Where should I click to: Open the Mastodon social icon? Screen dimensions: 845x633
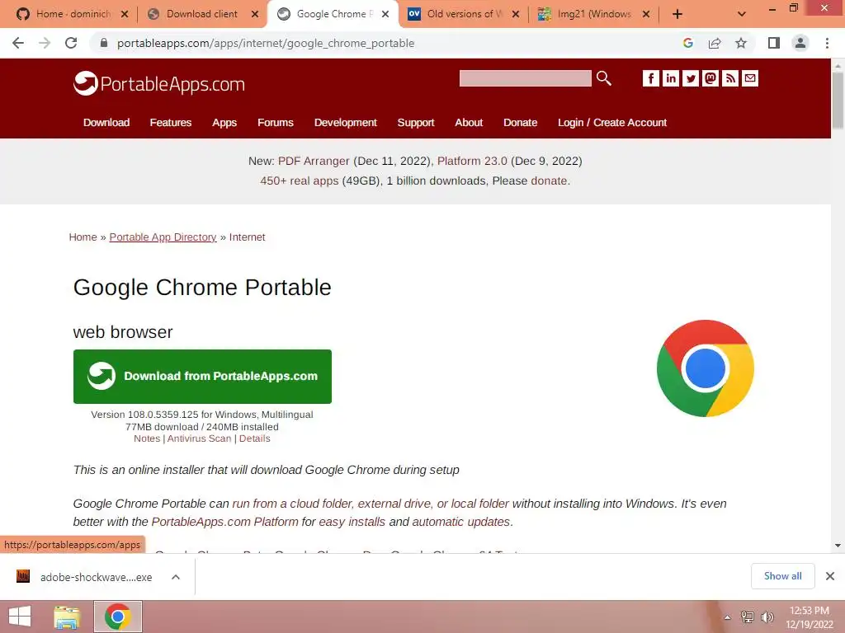[710, 78]
